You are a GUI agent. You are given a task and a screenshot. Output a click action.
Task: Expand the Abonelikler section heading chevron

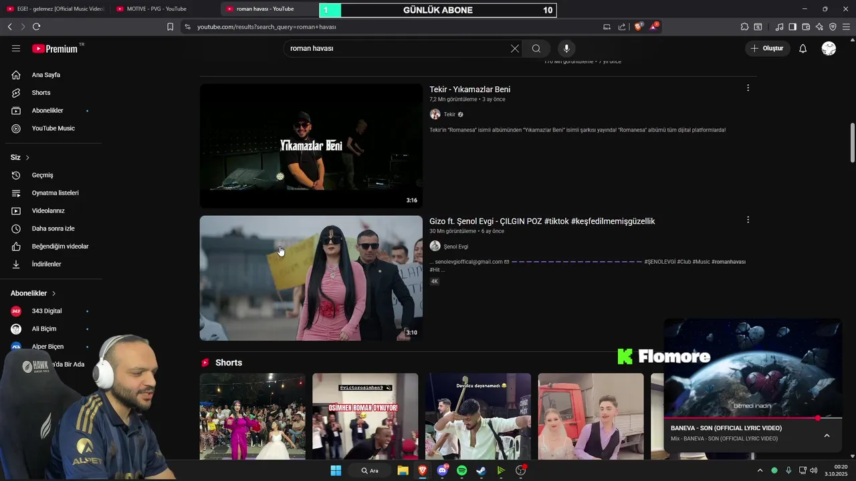point(54,293)
